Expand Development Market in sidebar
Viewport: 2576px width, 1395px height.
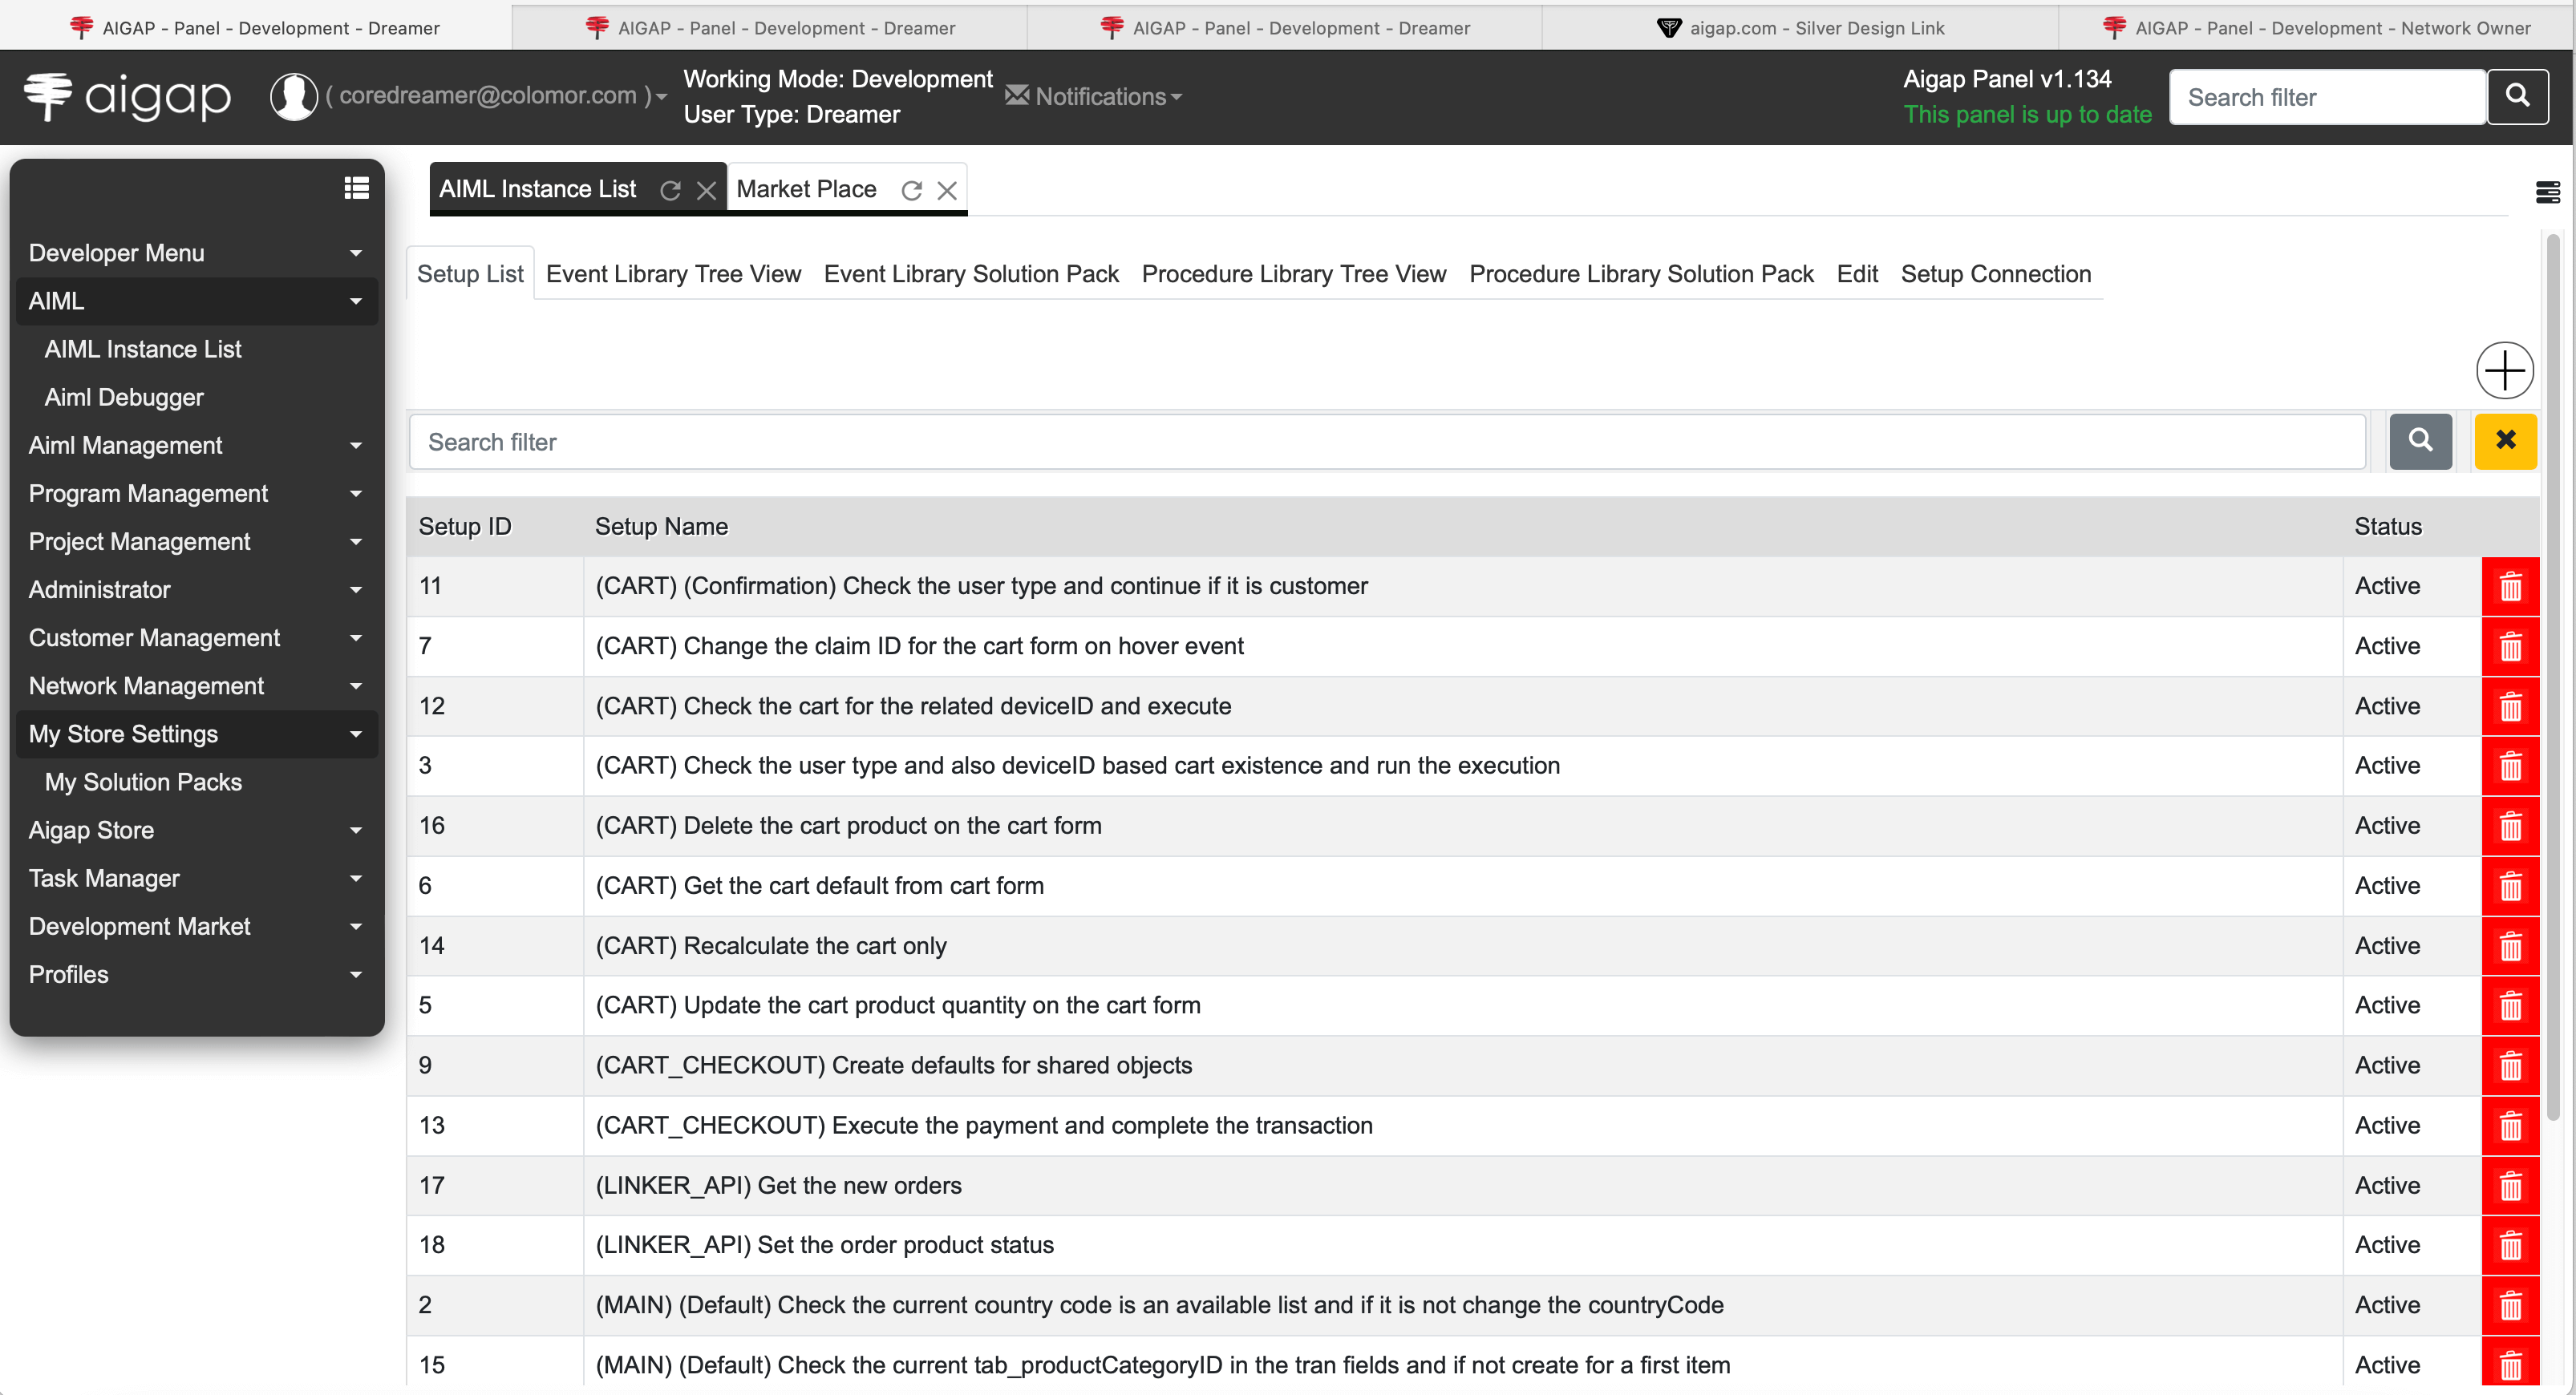point(196,925)
